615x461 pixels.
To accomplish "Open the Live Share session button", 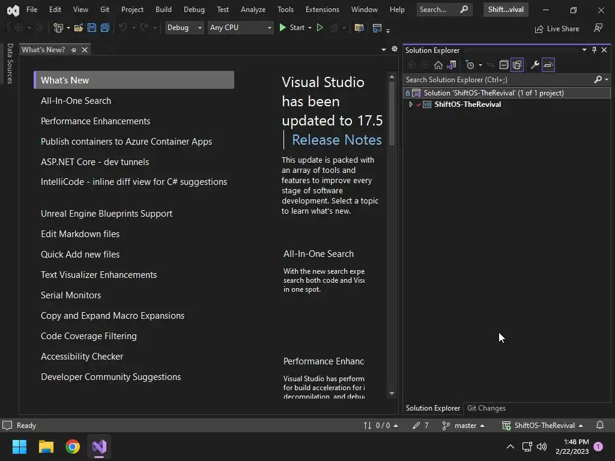I will click(557, 29).
